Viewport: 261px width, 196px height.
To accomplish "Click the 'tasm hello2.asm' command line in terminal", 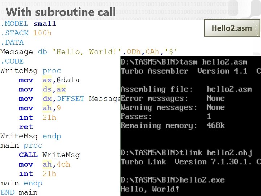I will point(184,62).
